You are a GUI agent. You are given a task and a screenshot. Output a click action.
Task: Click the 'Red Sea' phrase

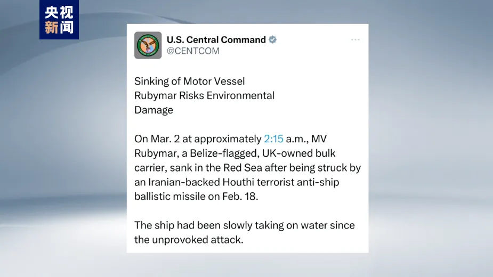243,168
